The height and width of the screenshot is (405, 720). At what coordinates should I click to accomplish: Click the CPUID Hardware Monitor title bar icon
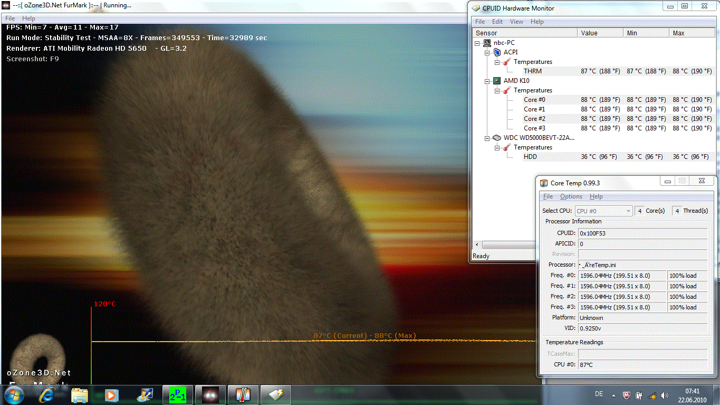point(476,8)
